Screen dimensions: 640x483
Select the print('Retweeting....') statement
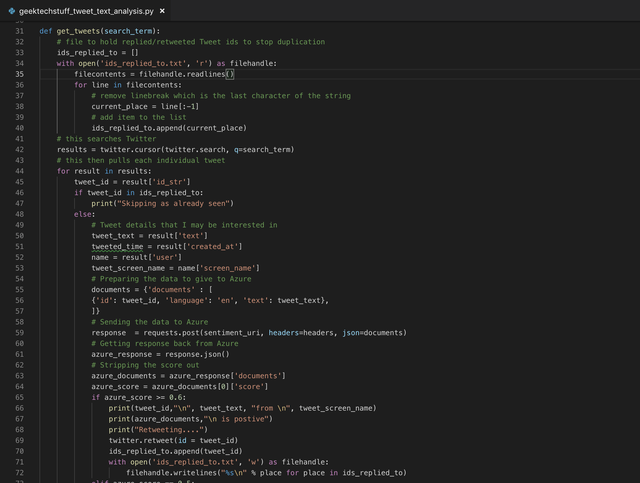[158, 429]
